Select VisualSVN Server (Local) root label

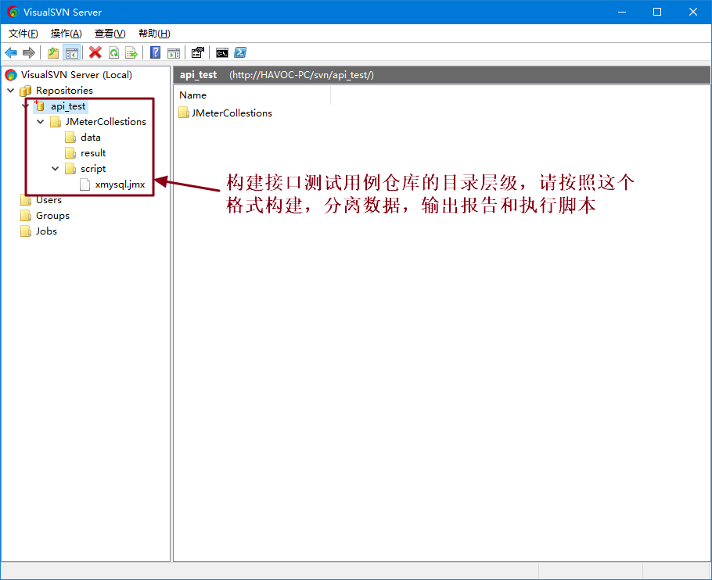pyautogui.click(x=77, y=75)
